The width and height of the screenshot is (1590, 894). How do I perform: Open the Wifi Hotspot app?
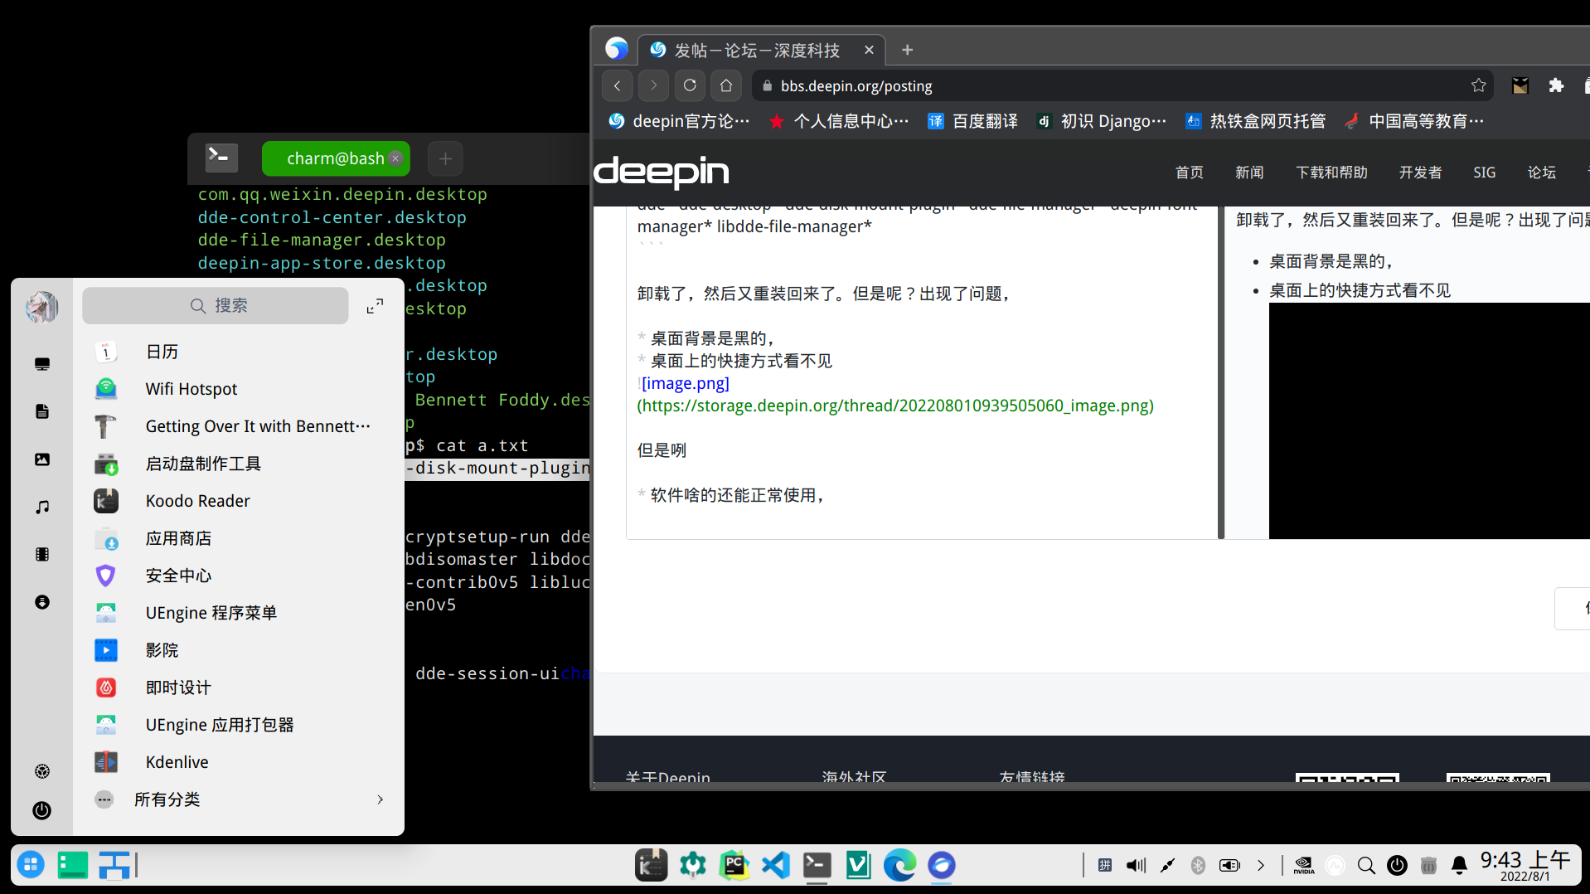[x=191, y=389]
